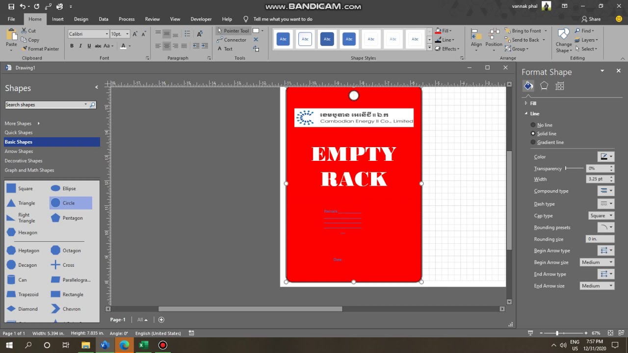Open the Data ribbon tab

click(104, 19)
